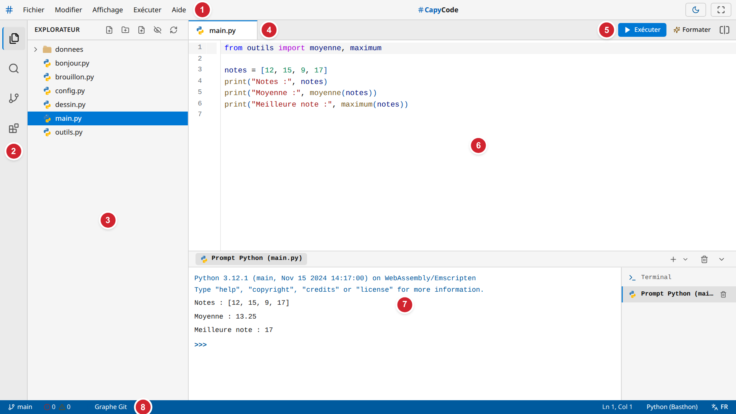
Task: Select the Terminal entry in terminal list
Action: 678,277
